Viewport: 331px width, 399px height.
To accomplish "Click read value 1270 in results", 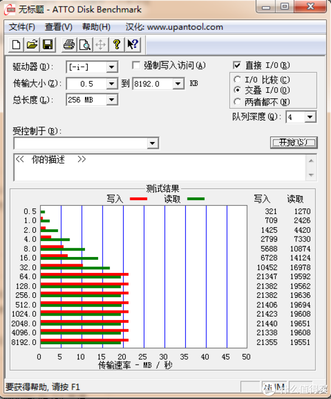I will [302, 211].
